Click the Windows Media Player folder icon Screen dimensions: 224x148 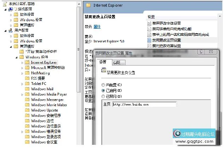pos(27,94)
